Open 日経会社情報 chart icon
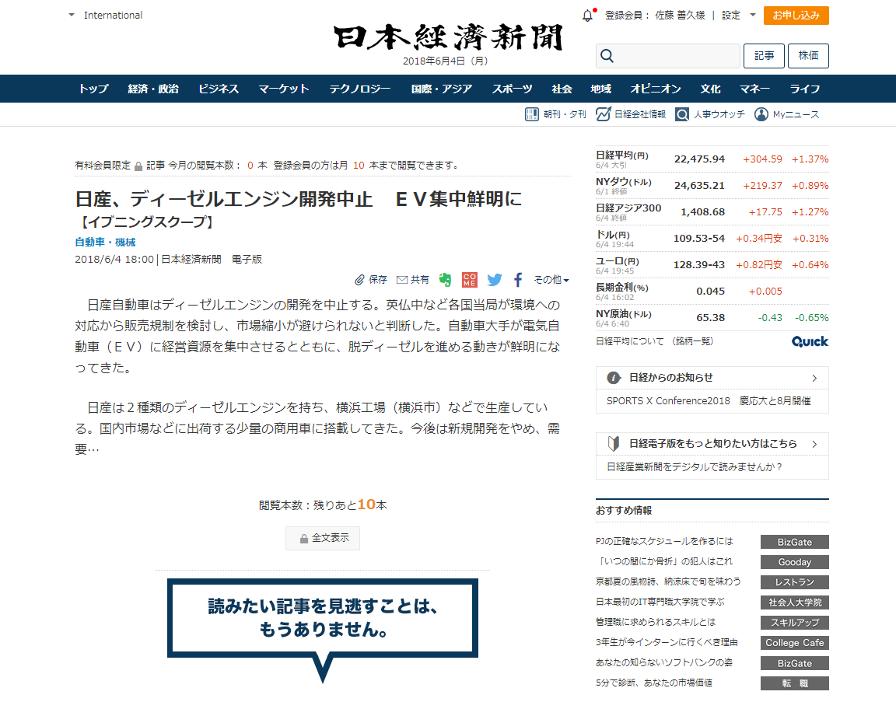This screenshot has height=702, width=896. [603, 114]
